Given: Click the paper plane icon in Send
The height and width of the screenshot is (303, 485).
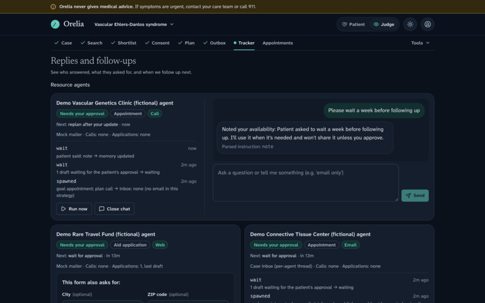Looking at the screenshot, I should click(409, 195).
